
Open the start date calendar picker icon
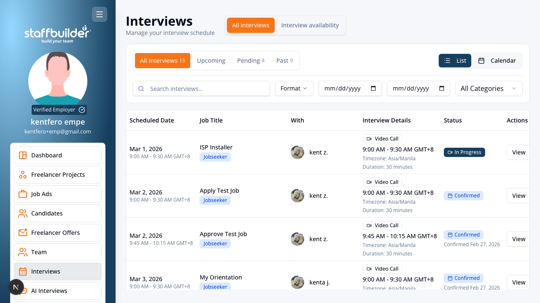click(373, 88)
